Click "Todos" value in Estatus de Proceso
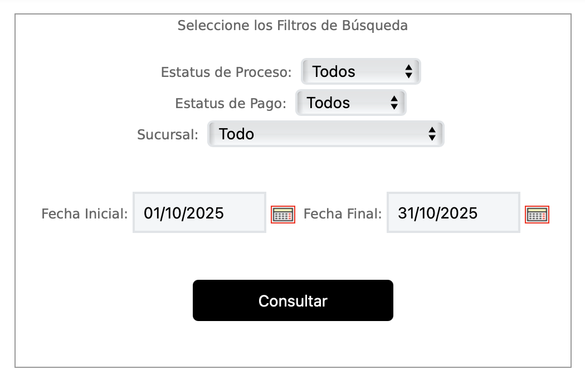 click(334, 72)
